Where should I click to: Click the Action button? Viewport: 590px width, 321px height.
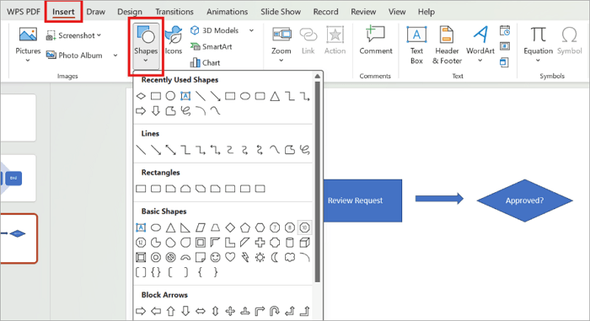(x=335, y=40)
